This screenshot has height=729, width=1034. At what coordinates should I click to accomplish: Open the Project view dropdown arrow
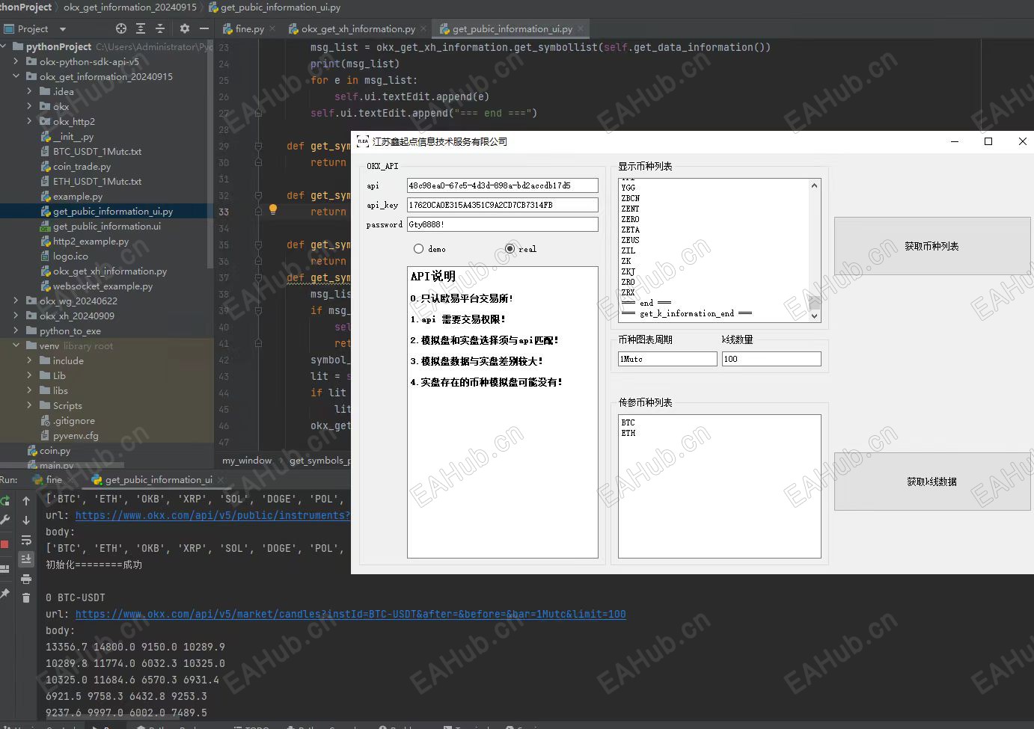[x=63, y=29]
